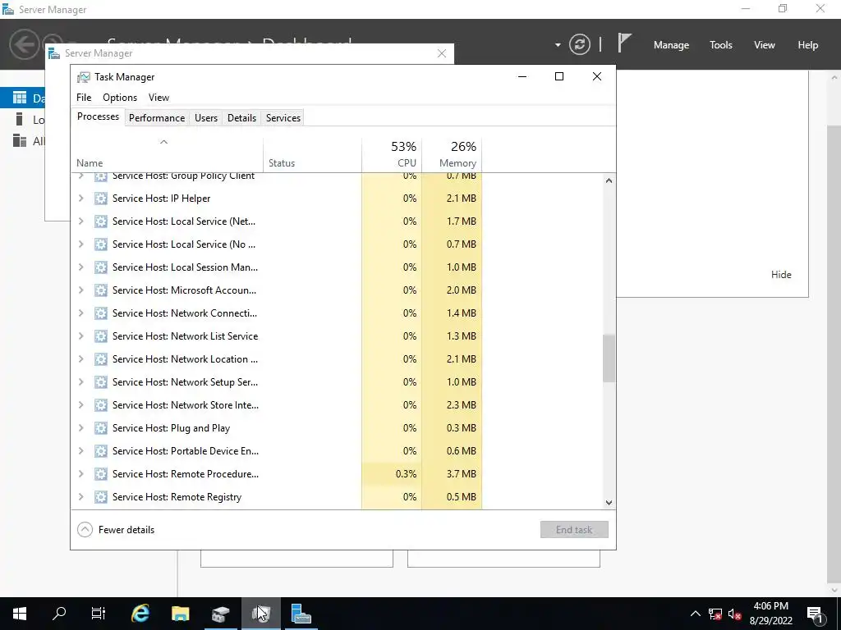Screen dimensions: 841x630
Task: Open the Performance tab
Action: [157, 118]
